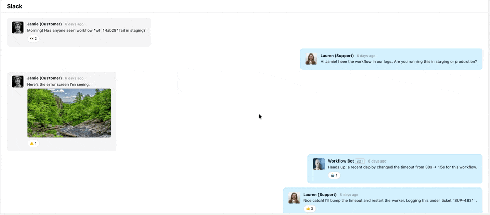This screenshot has width=490, height=215.
Task: Click the timestamp on the Workflow Bot message
Action: (377, 161)
